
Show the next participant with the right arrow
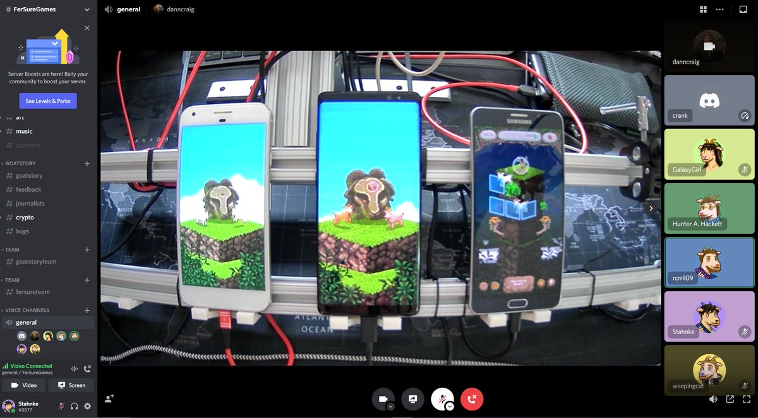coord(651,208)
